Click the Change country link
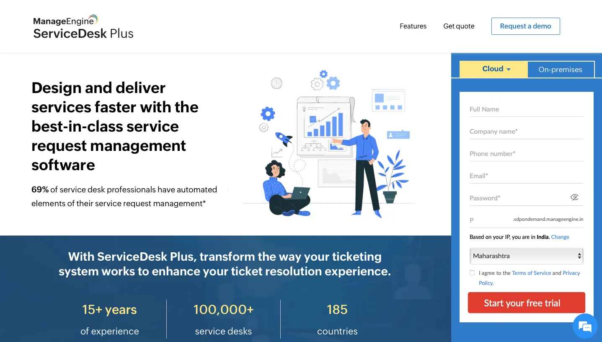 coord(560,237)
